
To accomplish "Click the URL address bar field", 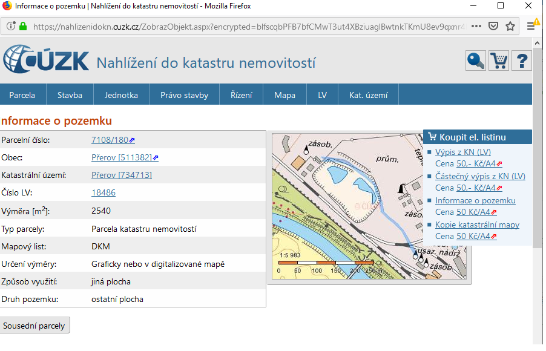I will (242, 27).
